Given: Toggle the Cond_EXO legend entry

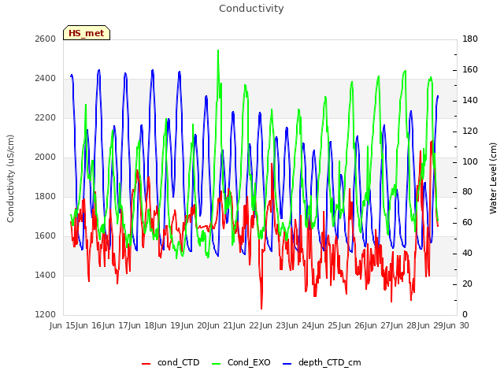Looking at the screenshot, I should (x=241, y=362).
